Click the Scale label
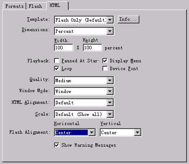 click(43, 114)
